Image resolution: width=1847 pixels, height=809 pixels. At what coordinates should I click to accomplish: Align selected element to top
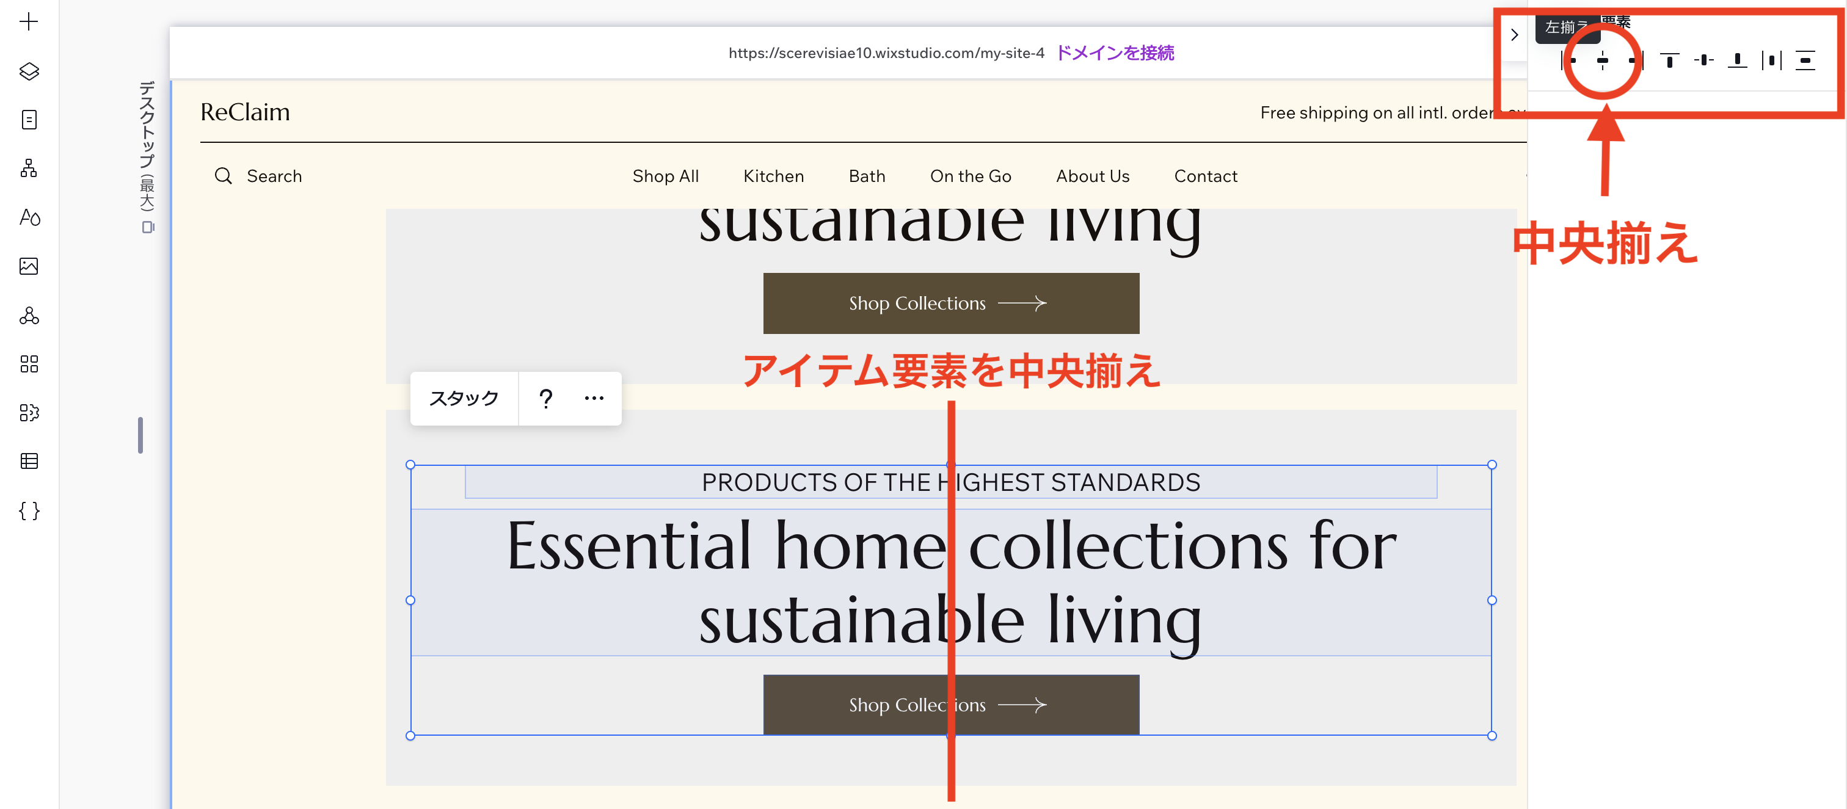point(1670,60)
